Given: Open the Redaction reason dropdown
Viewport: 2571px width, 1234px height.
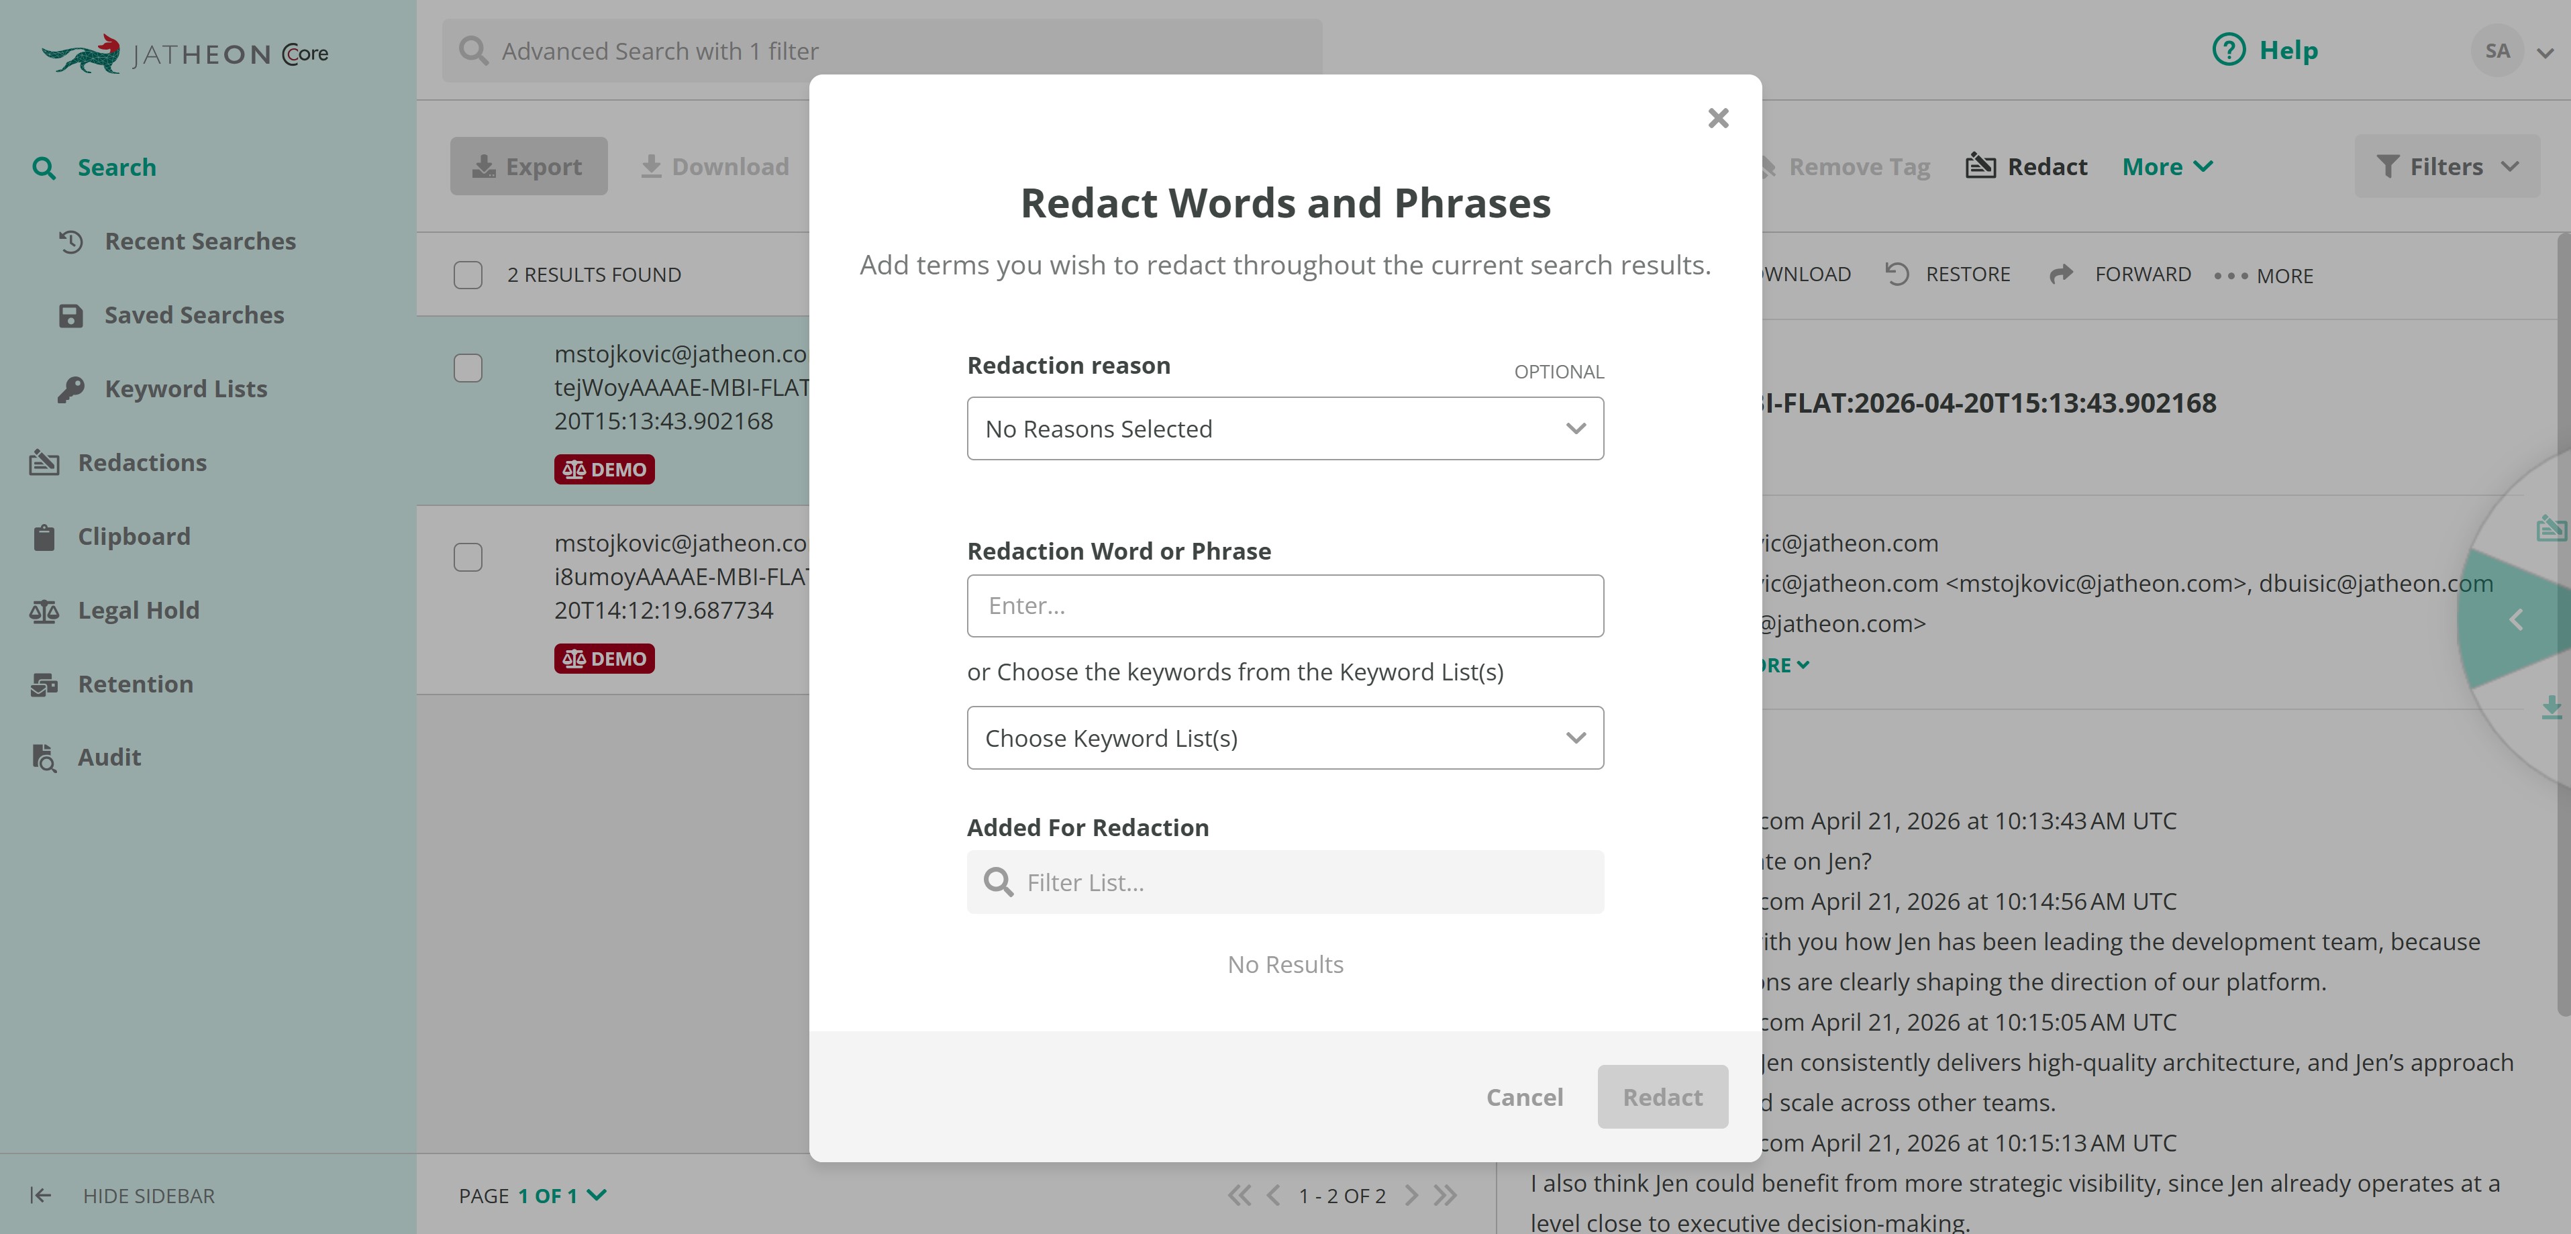Looking at the screenshot, I should pos(1284,429).
